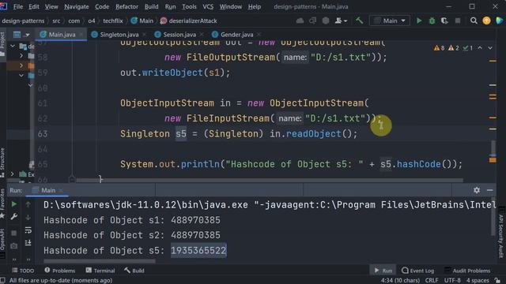Open Audit Problems tool window

467,271
